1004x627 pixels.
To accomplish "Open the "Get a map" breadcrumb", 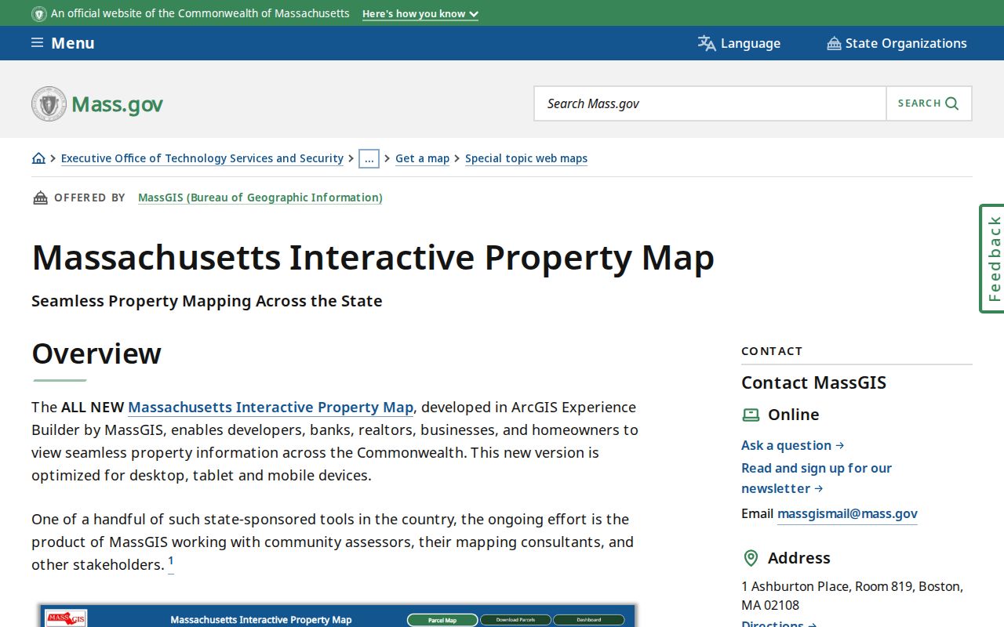I will (x=422, y=158).
